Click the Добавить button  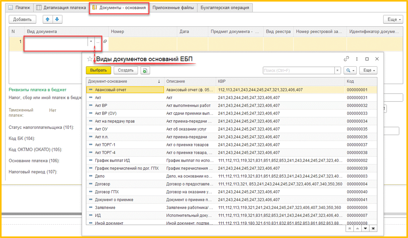(22, 19)
